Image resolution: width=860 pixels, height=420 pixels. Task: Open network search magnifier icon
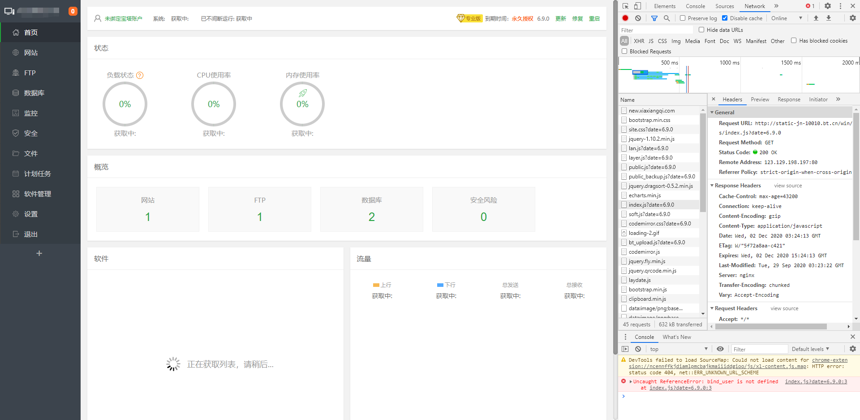coord(667,18)
